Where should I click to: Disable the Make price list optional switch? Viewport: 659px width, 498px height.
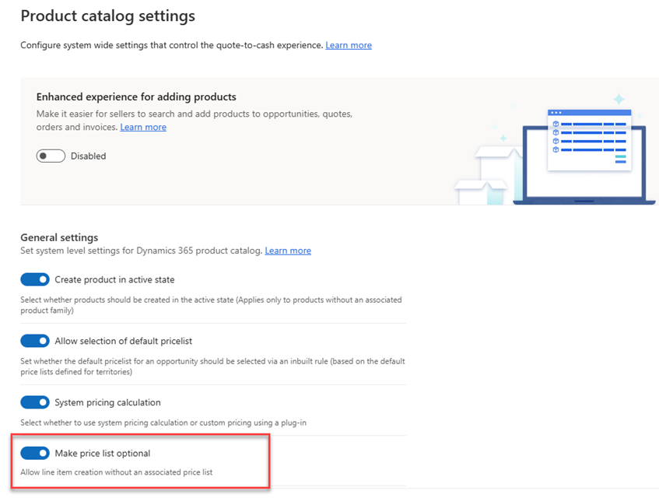pyautogui.click(x=35, y=453)
